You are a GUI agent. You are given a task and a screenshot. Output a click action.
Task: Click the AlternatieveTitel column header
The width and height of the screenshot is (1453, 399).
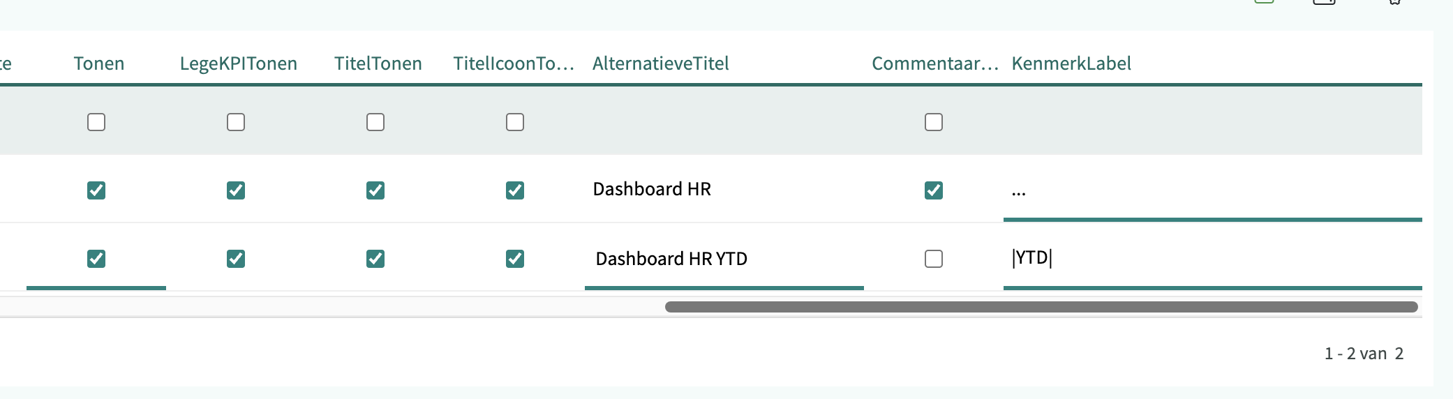coord(660,63)
